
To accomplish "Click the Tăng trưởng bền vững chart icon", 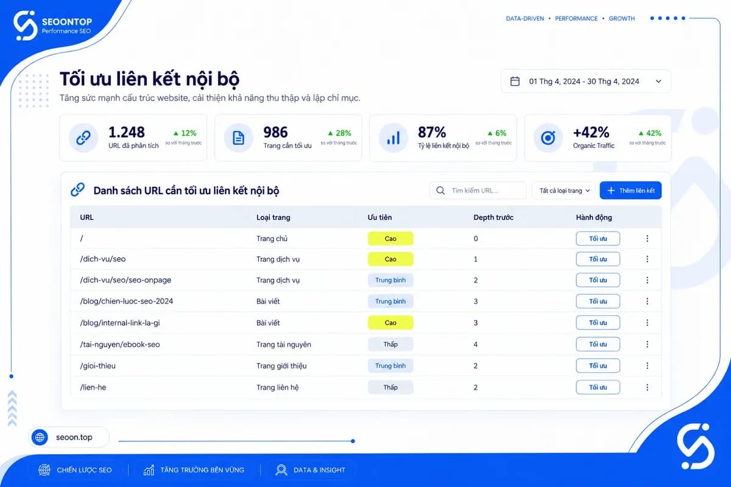I will 149,470.
